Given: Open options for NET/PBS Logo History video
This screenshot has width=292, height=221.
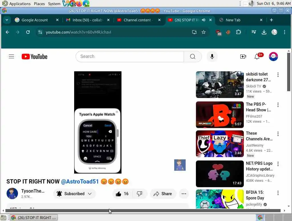Looking at the screenshot, I should [278, 164].
